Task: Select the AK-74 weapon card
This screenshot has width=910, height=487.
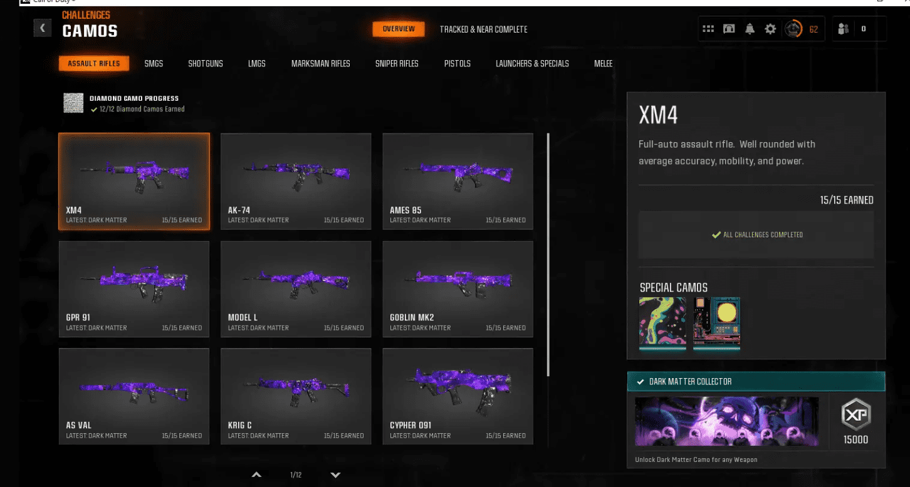Action: (x=296, y=181)
